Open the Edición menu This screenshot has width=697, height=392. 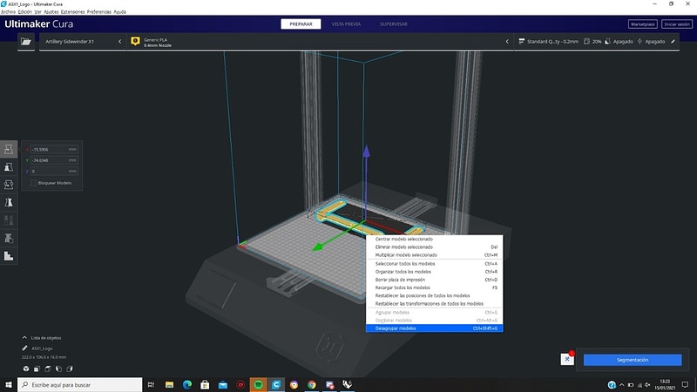(x=25, y=12)
